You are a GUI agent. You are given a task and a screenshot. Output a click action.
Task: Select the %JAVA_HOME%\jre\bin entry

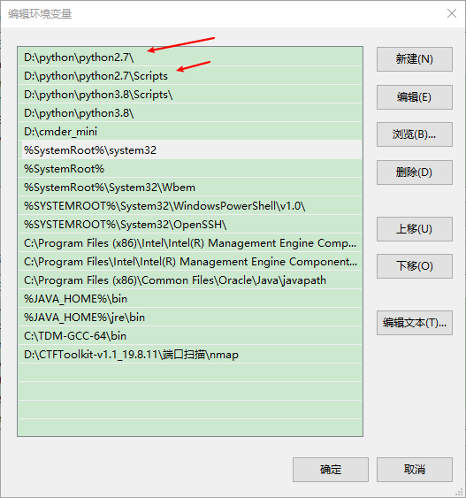click(x=190, y=318)
